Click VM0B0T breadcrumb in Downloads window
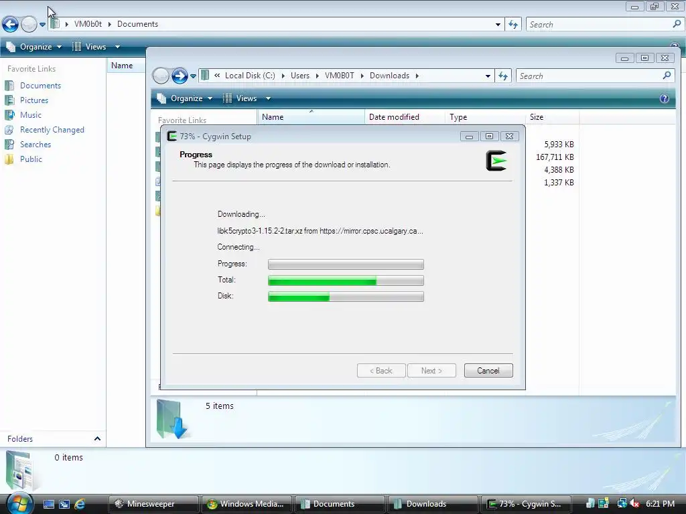This screenshot has width=686, height=514. (x=339, y=76)
